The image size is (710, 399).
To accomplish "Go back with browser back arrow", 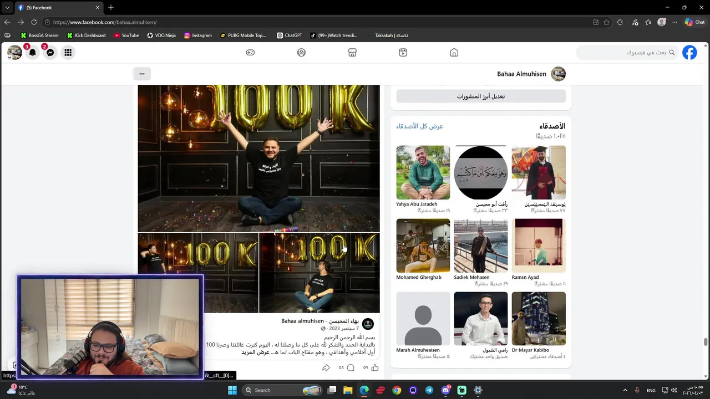I will point(7,22).
